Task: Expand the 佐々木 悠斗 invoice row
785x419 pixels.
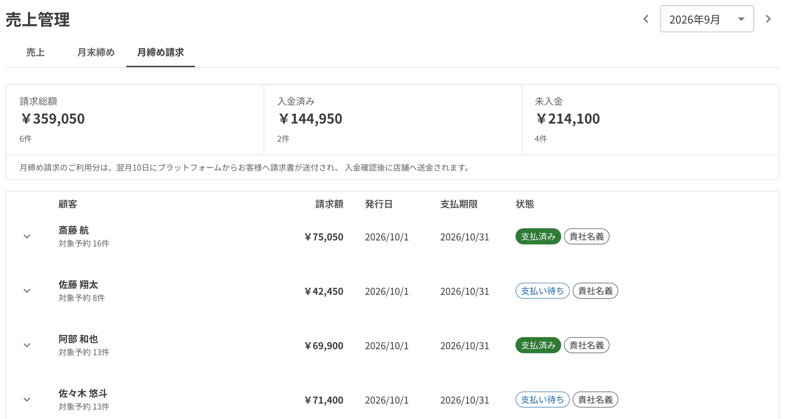Action: click(27, 400)
